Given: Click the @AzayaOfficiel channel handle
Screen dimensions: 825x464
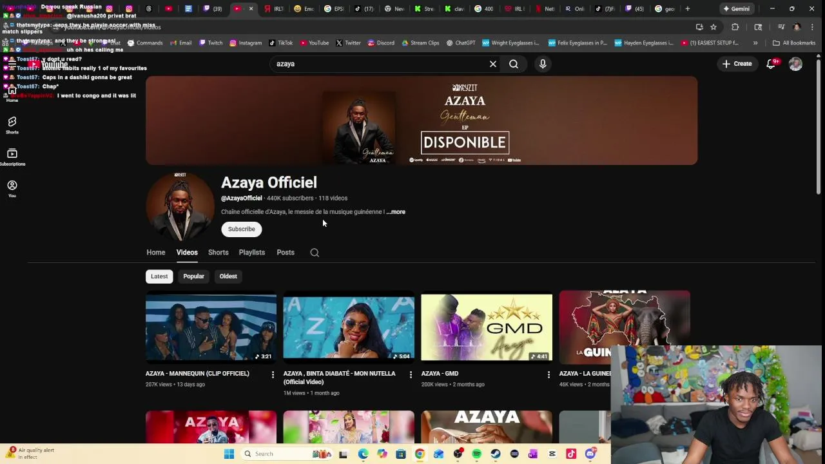Looking at the screenshot, I should tap(242, 198).
